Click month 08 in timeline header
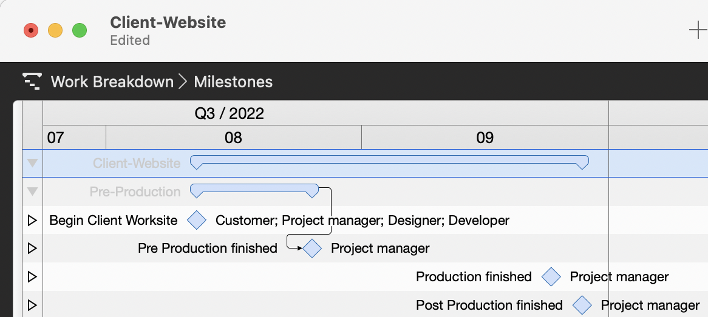708x317 pixels. coord(233,138)
